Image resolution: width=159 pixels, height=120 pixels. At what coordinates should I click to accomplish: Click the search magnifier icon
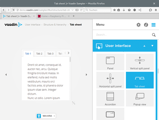(x=153, y=35)
